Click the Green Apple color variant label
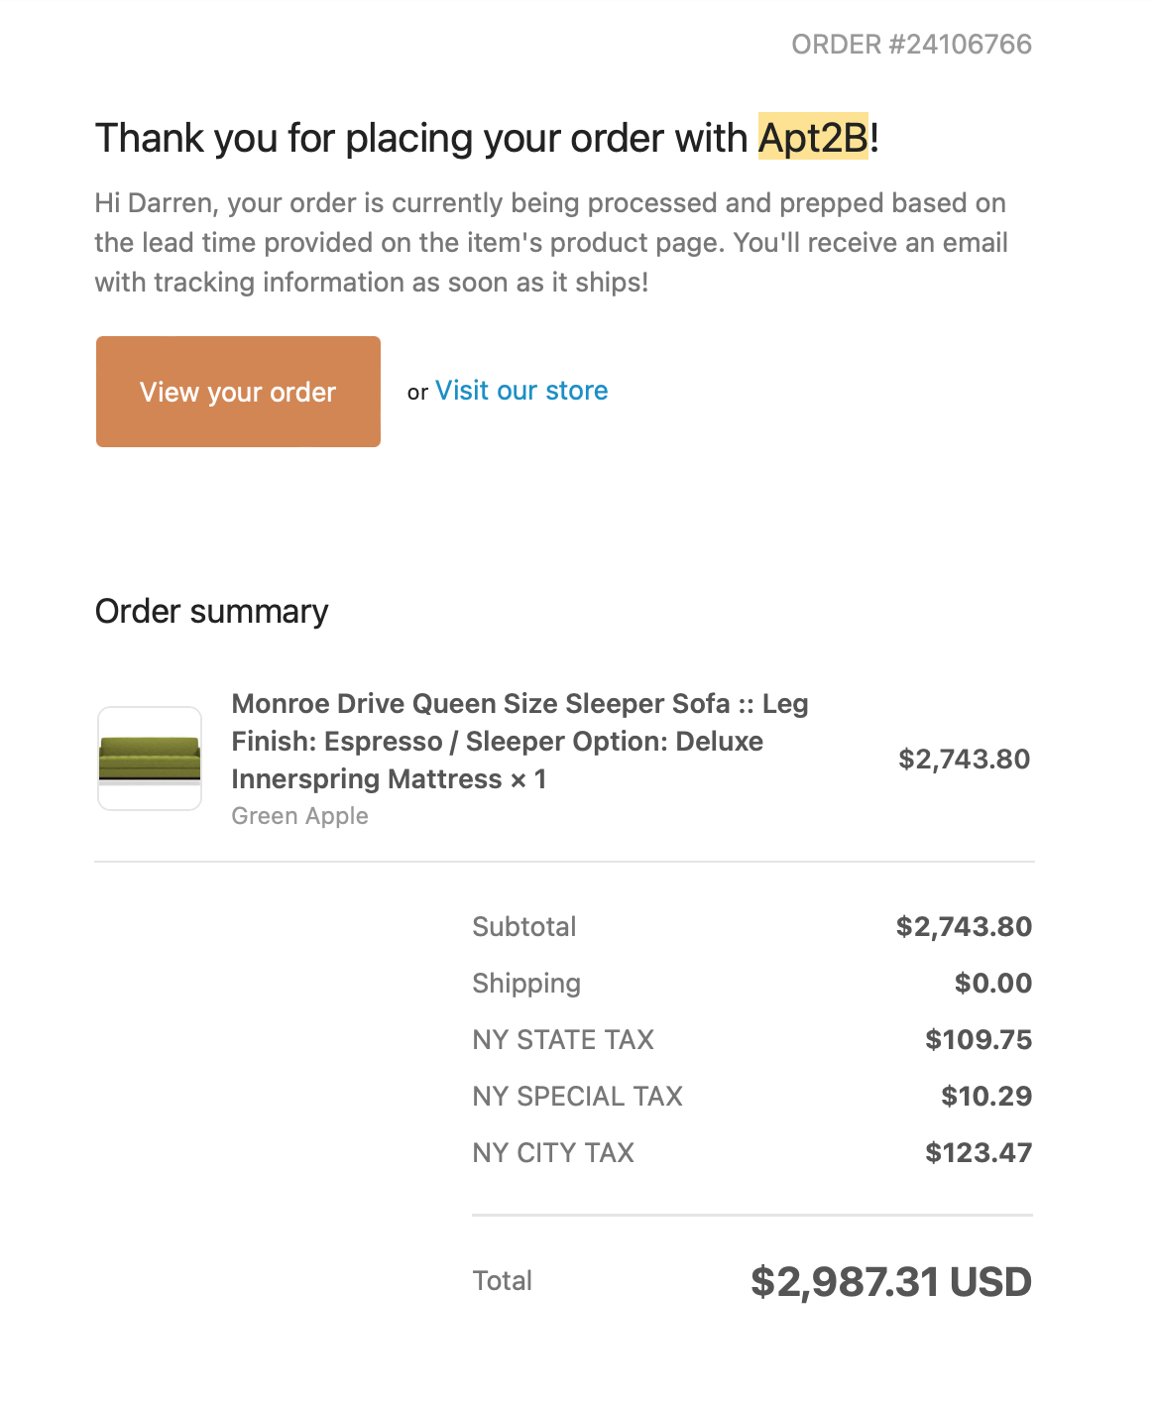 299,816
